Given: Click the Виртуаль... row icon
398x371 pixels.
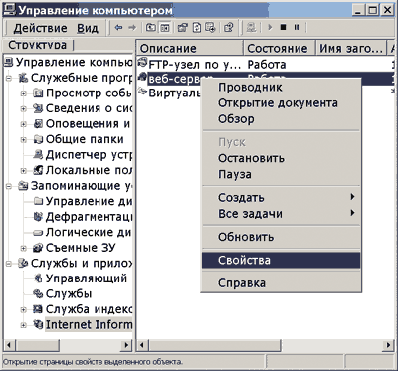Looking at the screenshot, I should (143, 92).
